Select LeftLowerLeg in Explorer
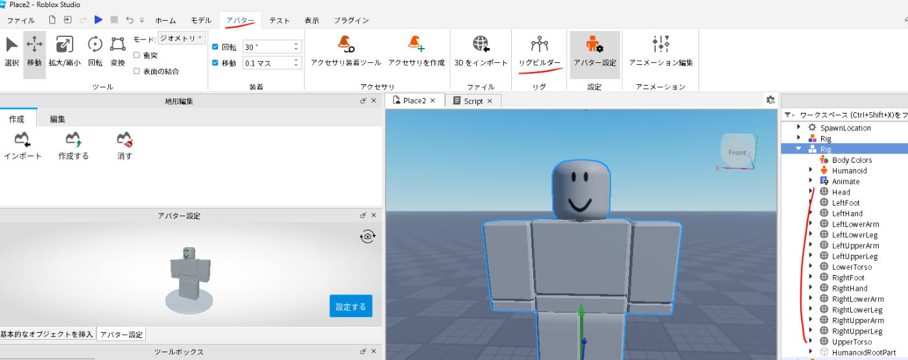 pos(855,235)
